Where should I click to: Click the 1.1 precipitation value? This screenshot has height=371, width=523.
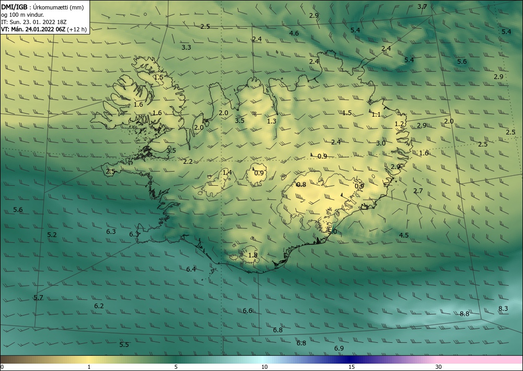(x=376, y=115)
